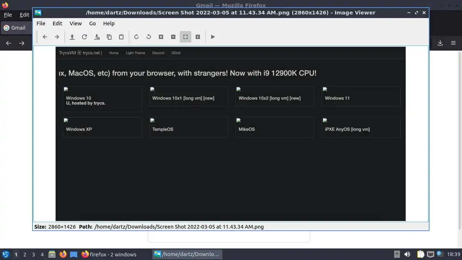Click Windows 10x2 [long vm] card

click(x=275, y=96)
